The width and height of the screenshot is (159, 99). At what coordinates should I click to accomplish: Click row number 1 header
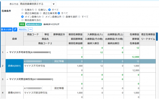click(x=3, y=52)
